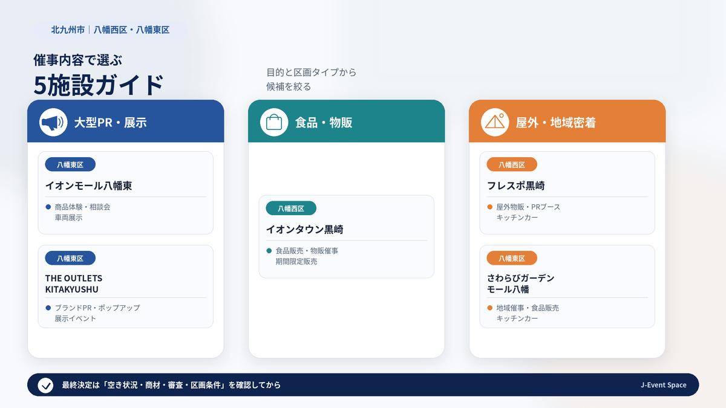
Task: Click キッチンカー under フレスポ黒崎
Action: pyautogui.click(x=517, y=218)
